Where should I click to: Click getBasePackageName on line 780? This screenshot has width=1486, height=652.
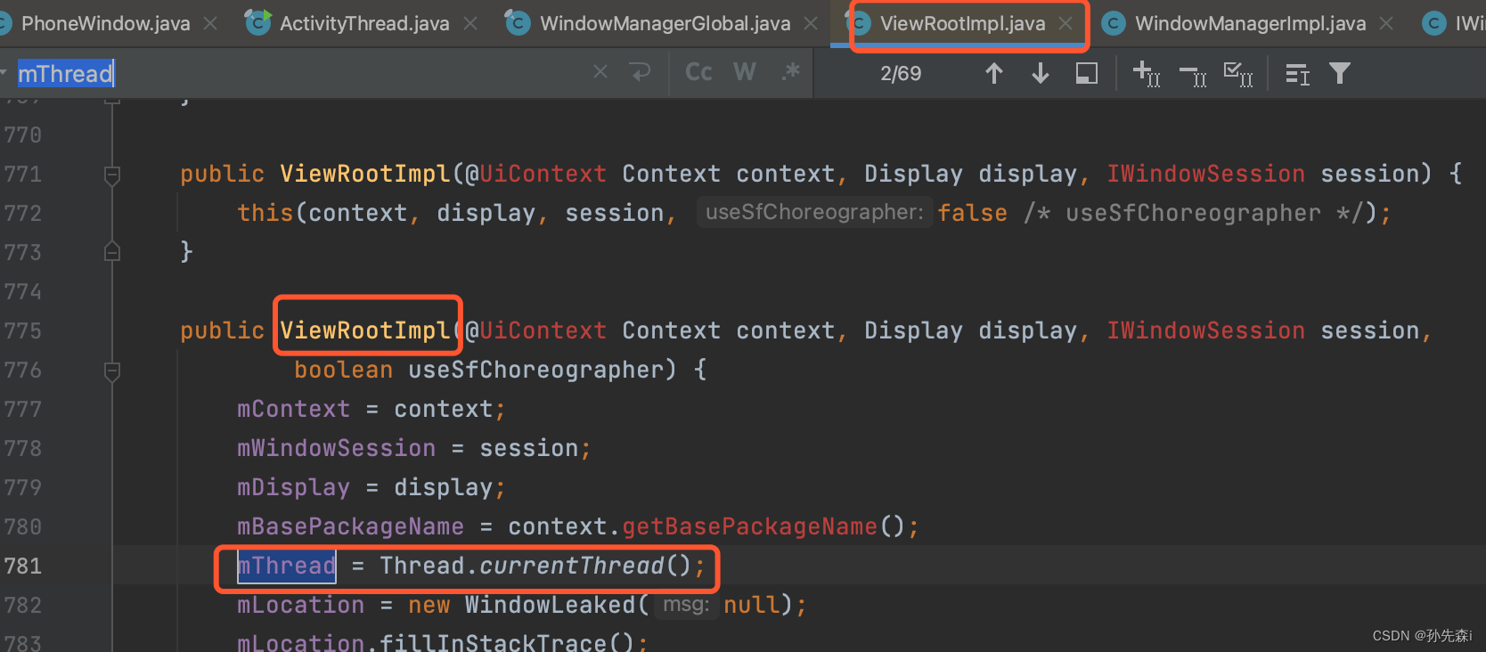pyautogui.click(x=749, y=526)
